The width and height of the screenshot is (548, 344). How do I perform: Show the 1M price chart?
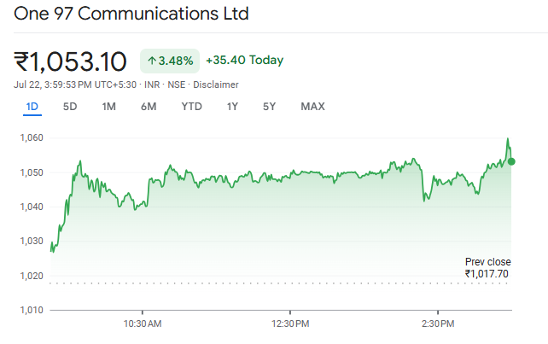click(108, 107)
